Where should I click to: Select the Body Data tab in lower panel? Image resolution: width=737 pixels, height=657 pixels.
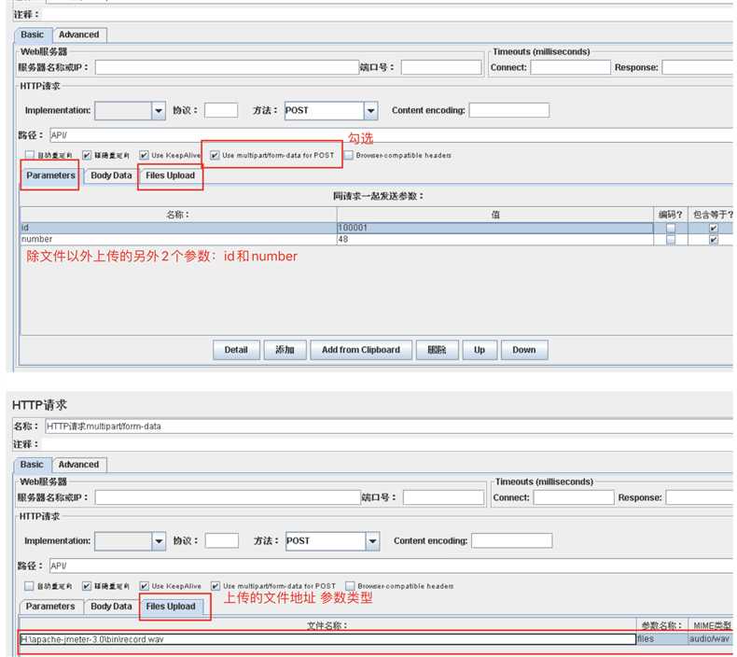111,607
